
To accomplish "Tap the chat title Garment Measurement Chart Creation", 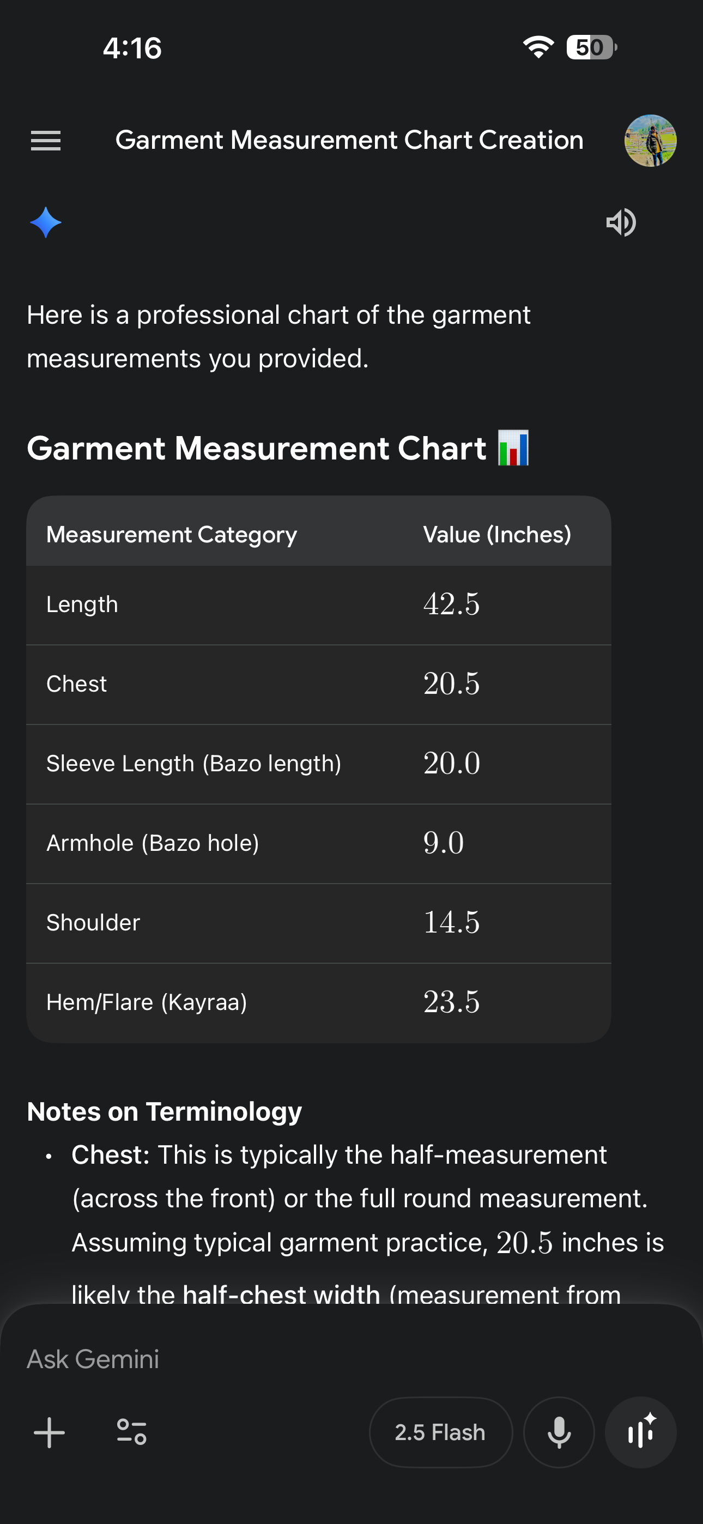I will pos(349,141).
